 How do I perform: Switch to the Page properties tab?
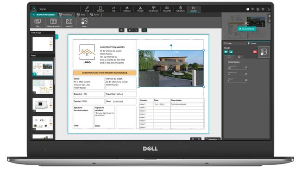(x=228, y=43)
